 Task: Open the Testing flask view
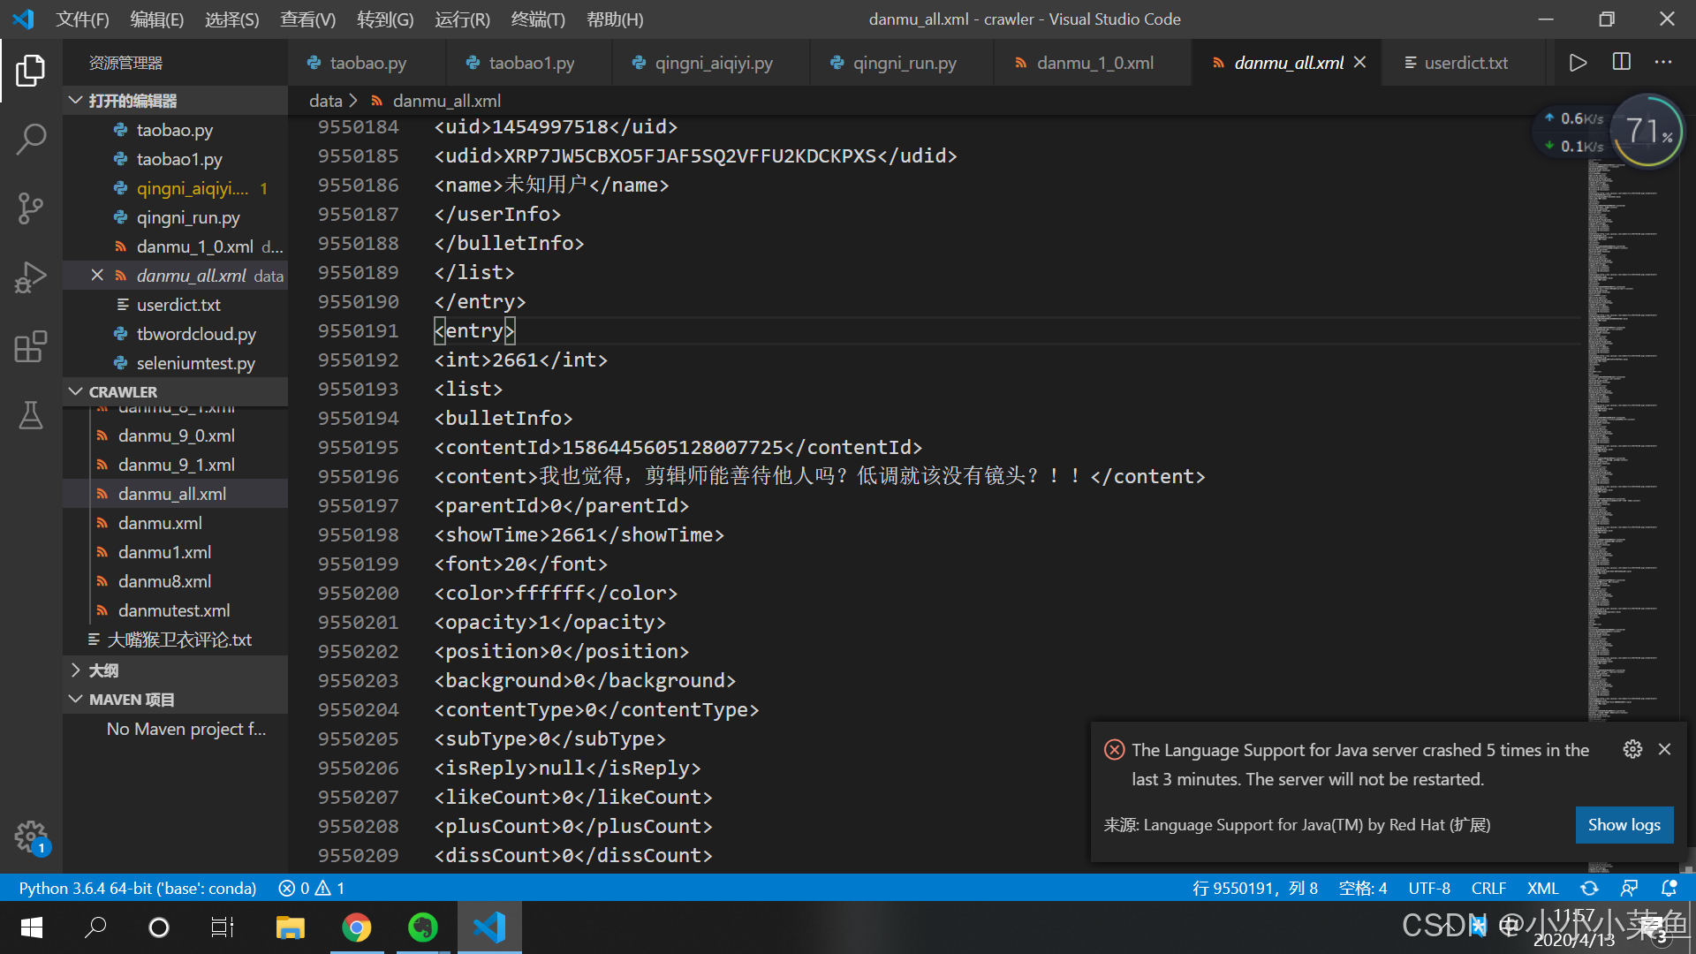pyautogui.click(x=31, y=414)
